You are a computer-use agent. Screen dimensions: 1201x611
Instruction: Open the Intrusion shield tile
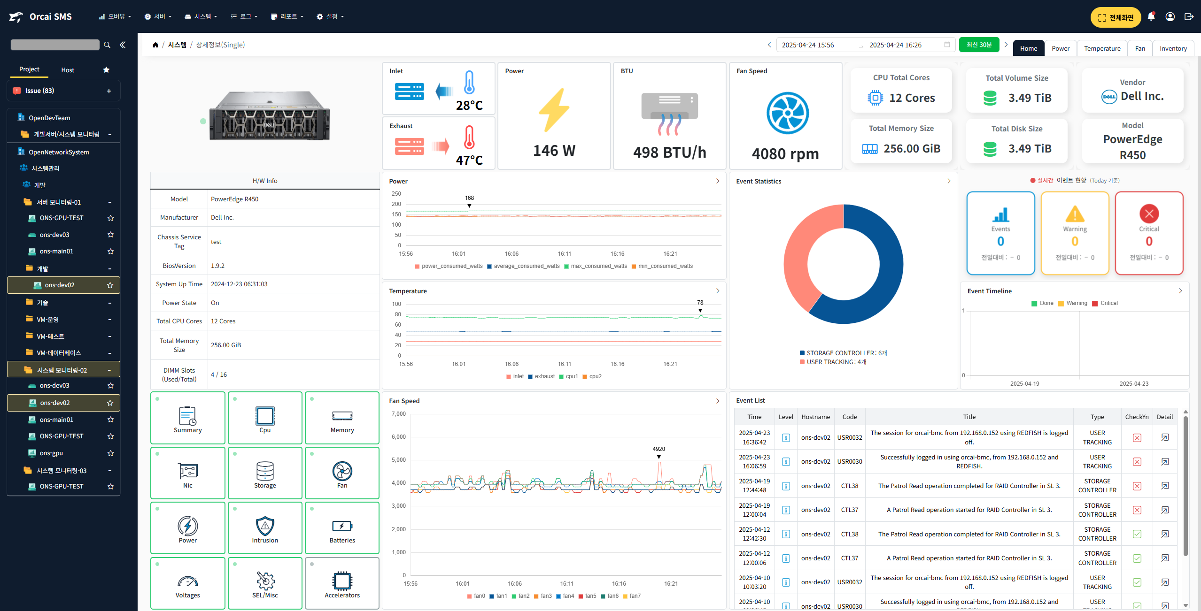click(x=265, y=528)
